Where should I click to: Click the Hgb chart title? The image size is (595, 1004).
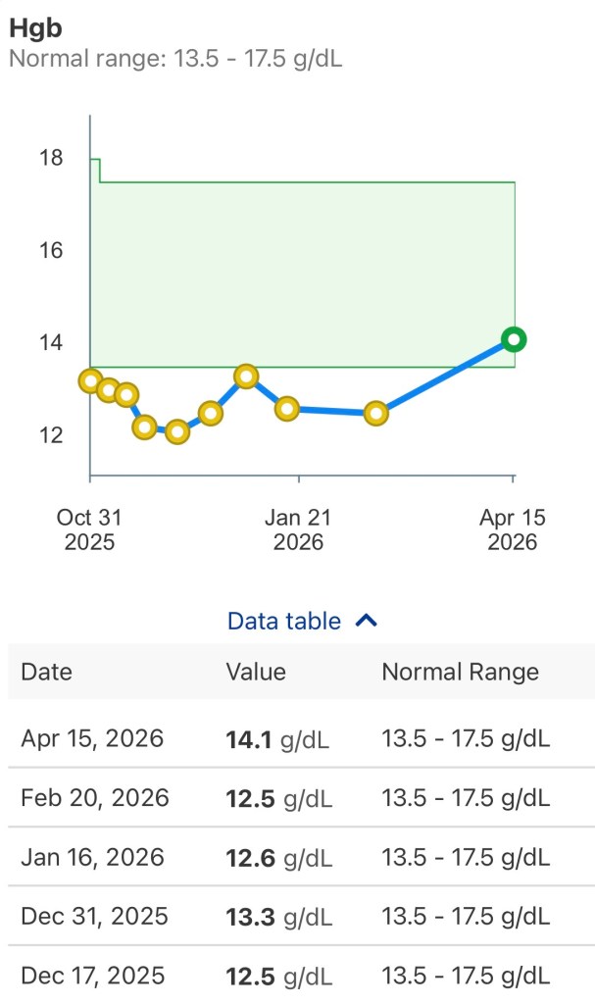[29, 27]
